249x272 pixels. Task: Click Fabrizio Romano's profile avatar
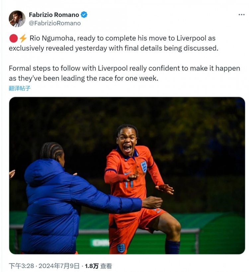[x=17, y=19]
